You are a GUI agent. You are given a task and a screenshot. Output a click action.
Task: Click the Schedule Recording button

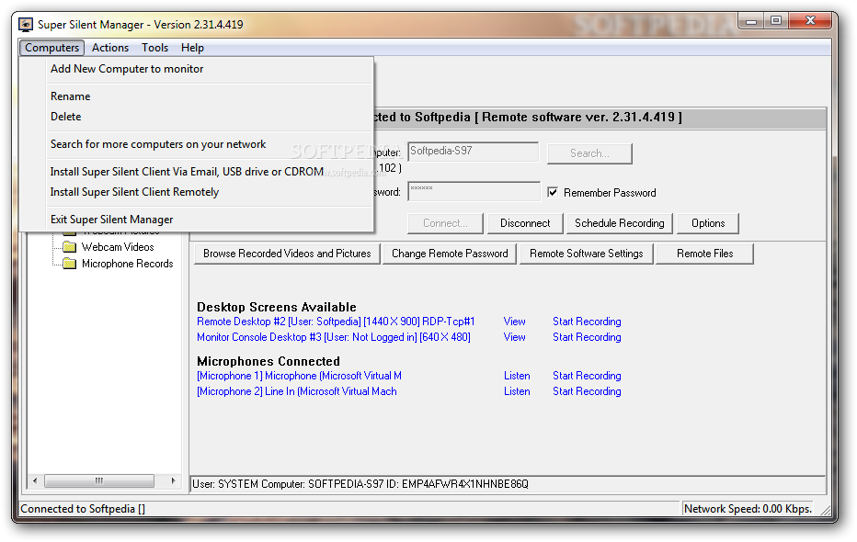(619, 223)
